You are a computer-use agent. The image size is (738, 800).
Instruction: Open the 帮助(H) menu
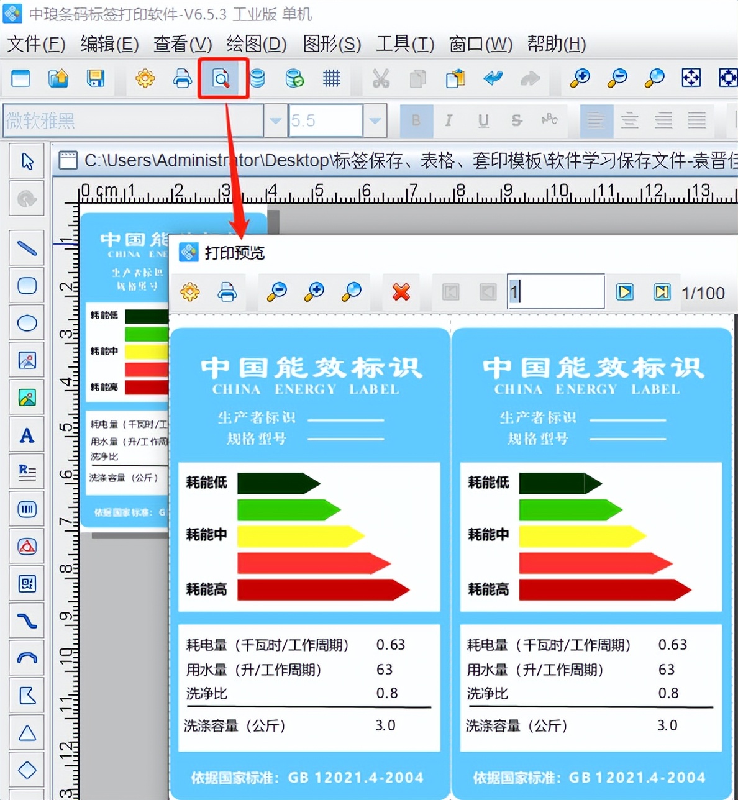[557, 44]
